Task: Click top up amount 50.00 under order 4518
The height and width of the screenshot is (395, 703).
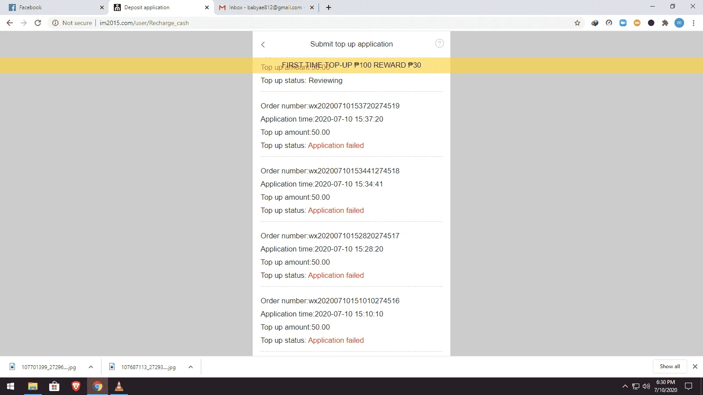Action: [295, 197]
